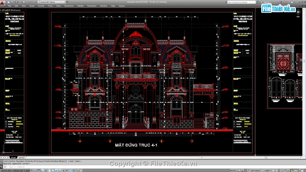Toggle Infer Constraints in the status bar
This screenshot has width=306, height=172.
pyautogui.click(x=32, y=171)
